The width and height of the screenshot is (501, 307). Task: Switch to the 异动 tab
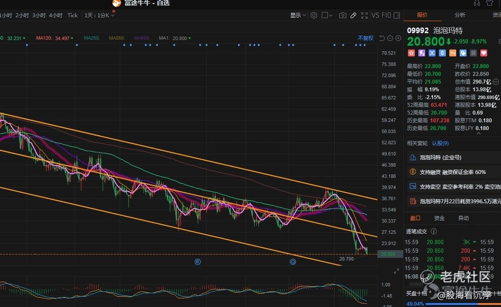pyautogui.click(x=463, y=218)
